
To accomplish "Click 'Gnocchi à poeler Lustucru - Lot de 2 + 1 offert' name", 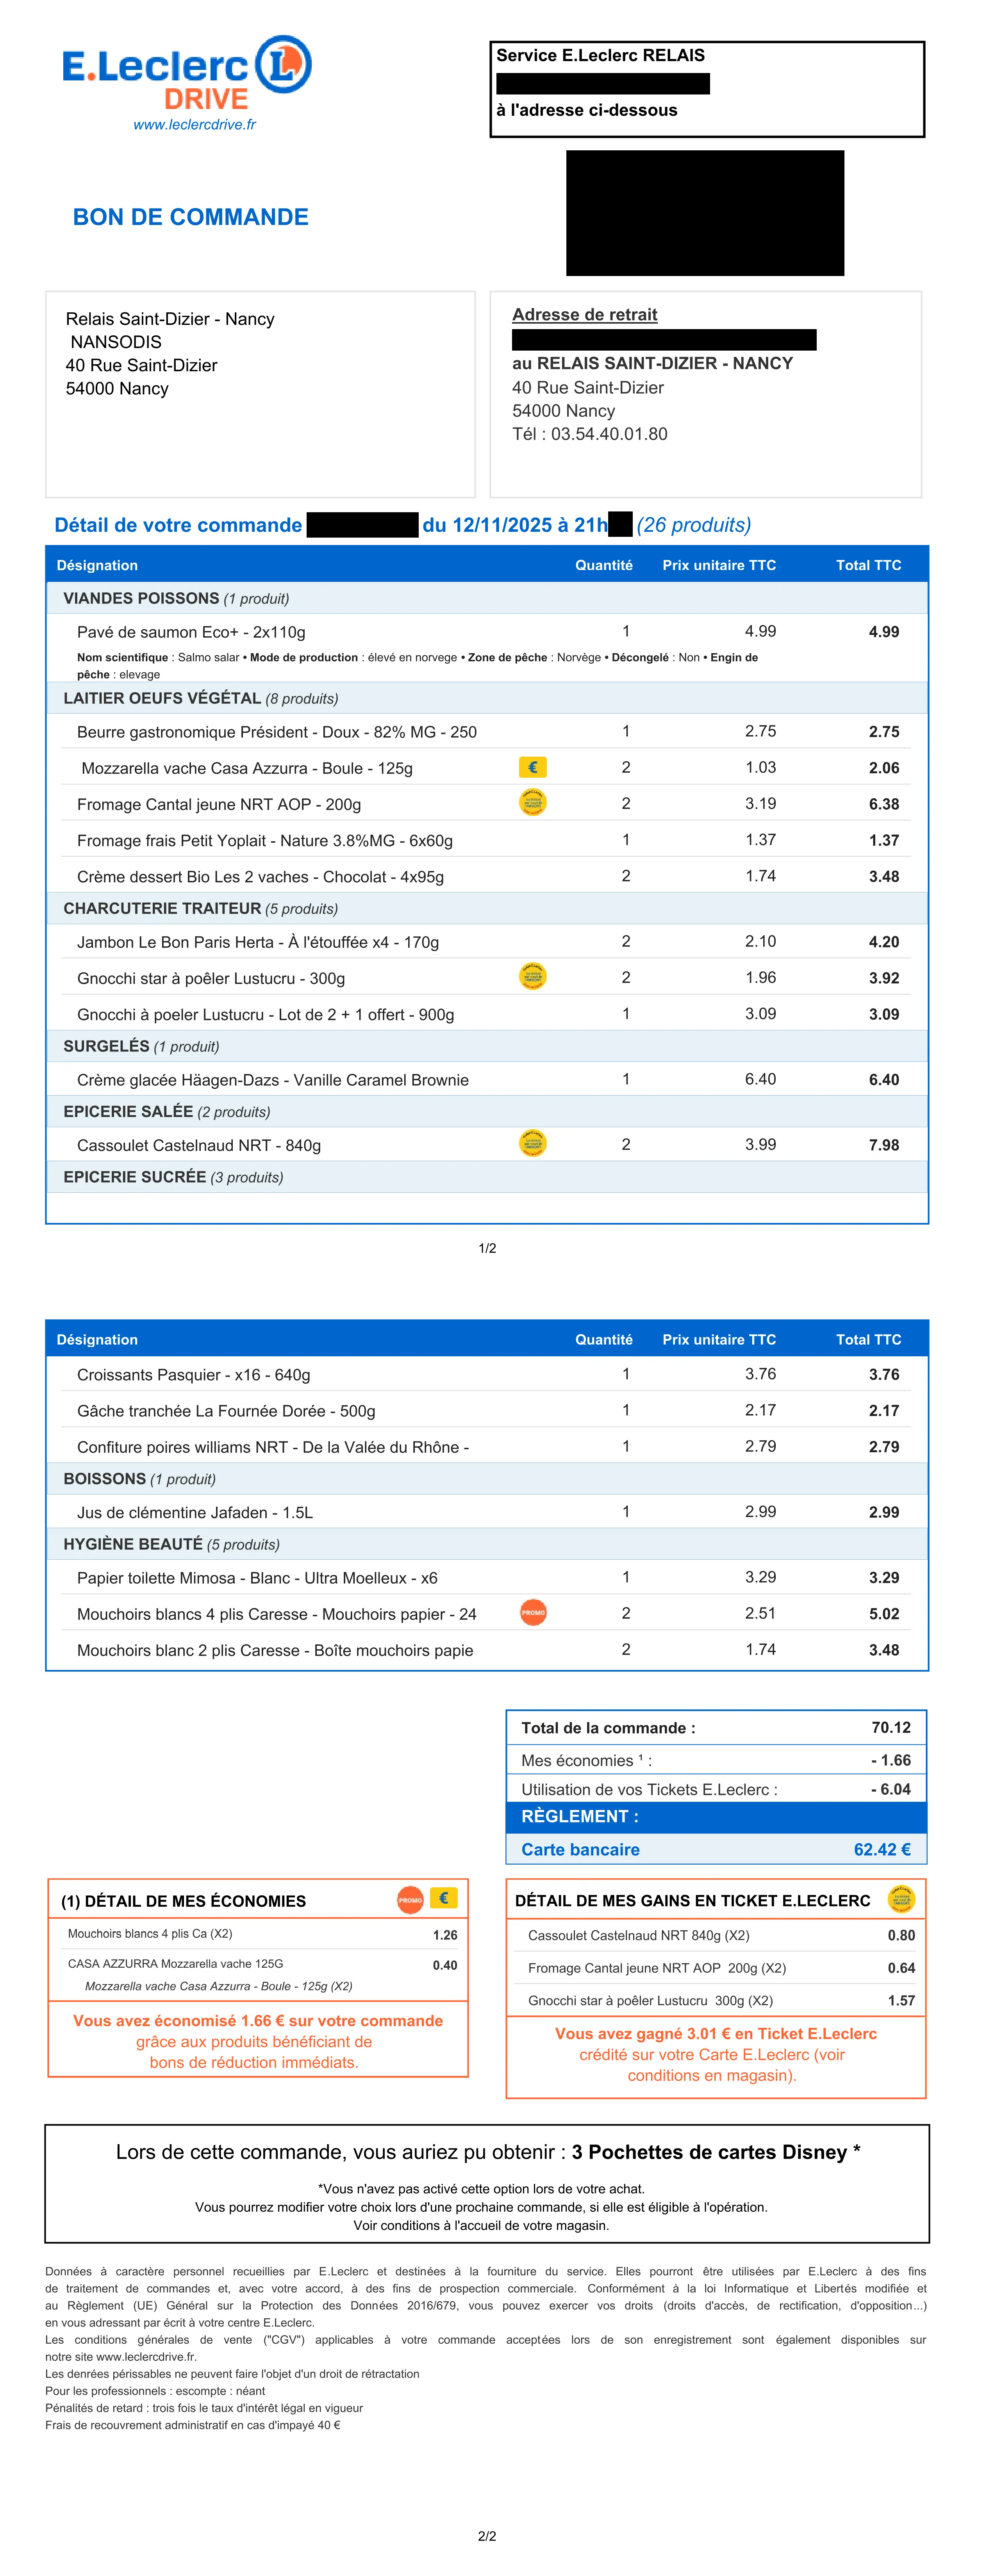I will (x=266, y=1015).
